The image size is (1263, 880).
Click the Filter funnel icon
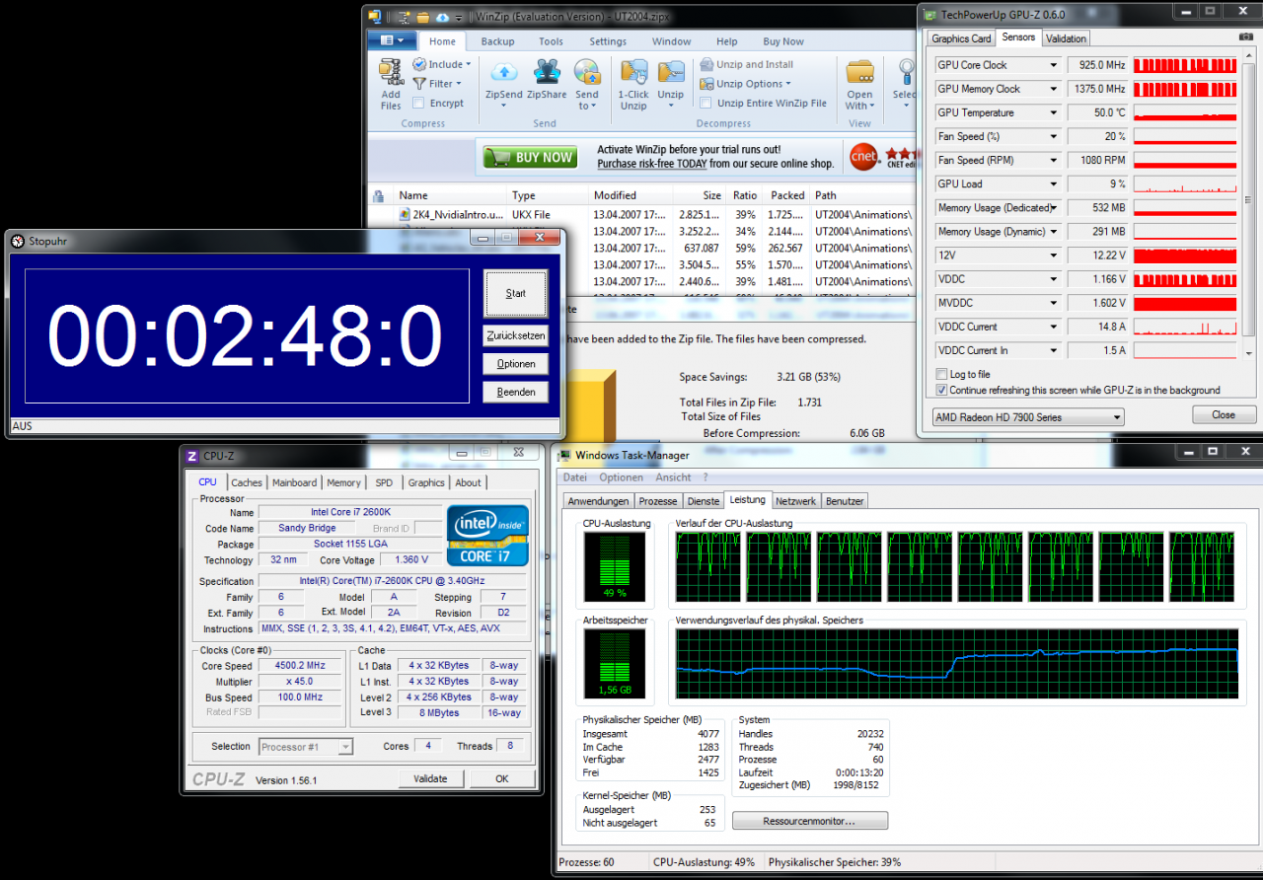point(419,84)
